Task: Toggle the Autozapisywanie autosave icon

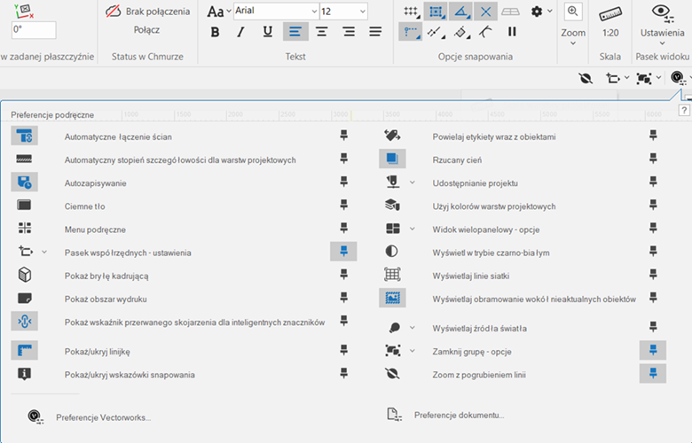Action: 24,183
